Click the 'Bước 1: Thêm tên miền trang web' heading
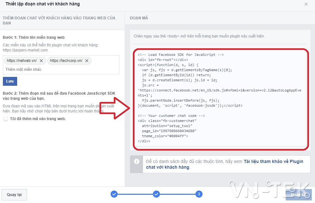This screenshot has height=203, width=315. pyautogui.click(x=34, y=37)
